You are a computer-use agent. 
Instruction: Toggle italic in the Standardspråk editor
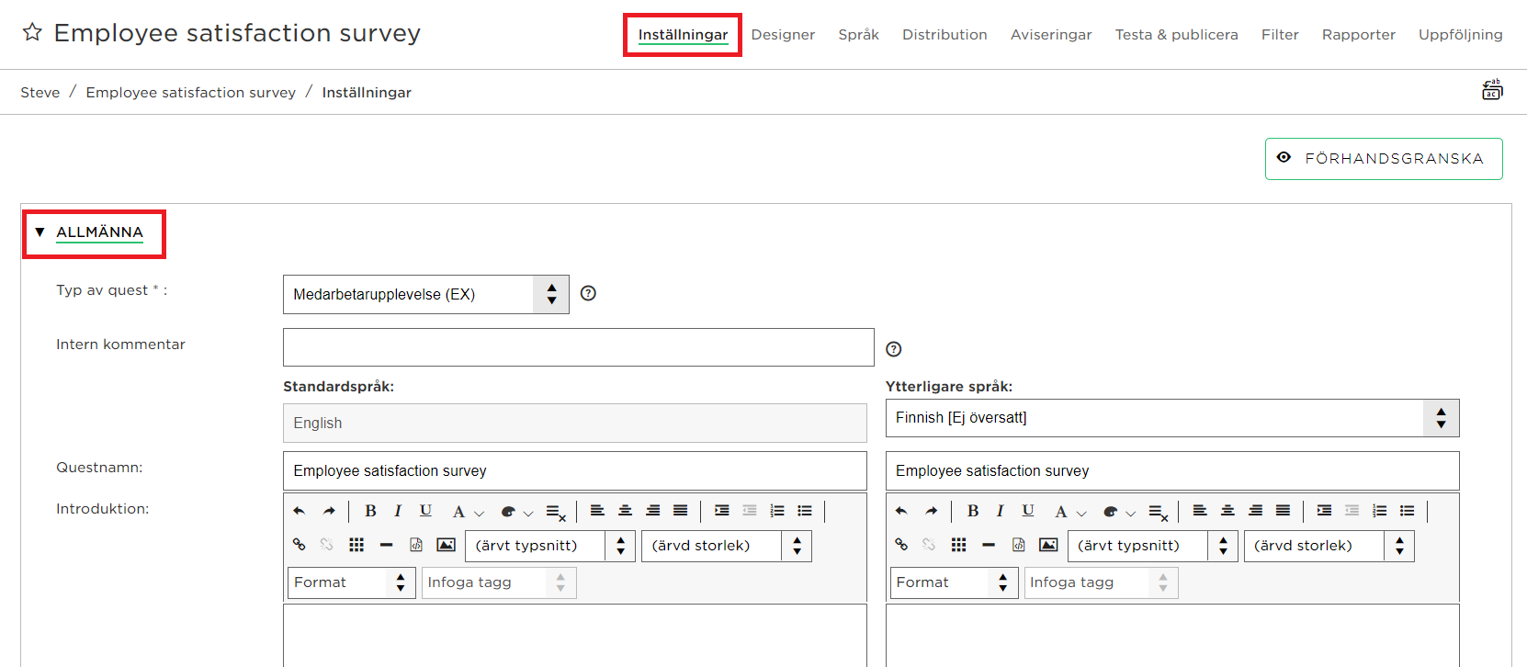pyautogui.click(x=398, y=511)
